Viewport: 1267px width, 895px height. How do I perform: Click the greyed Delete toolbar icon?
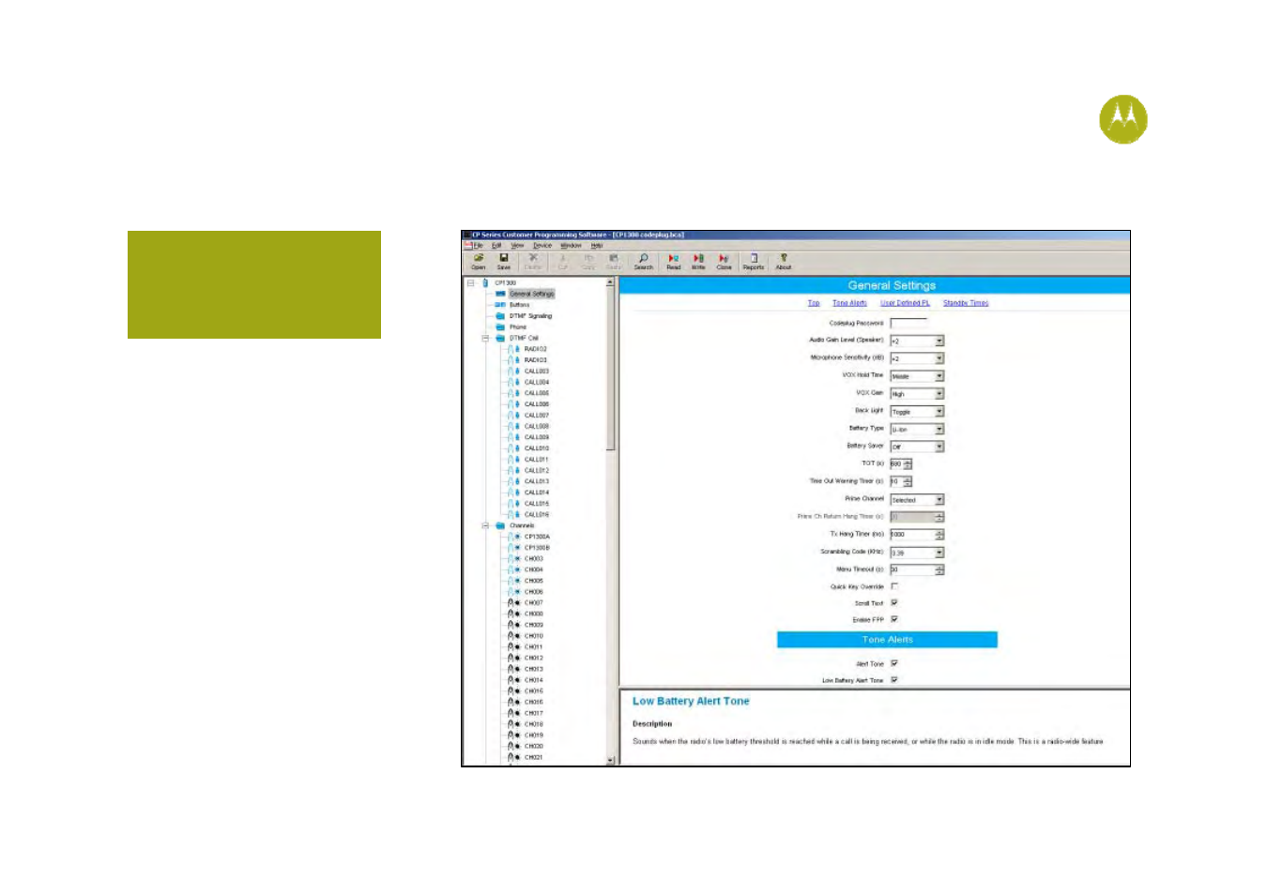pyautogui.click(x=533, y=261)
